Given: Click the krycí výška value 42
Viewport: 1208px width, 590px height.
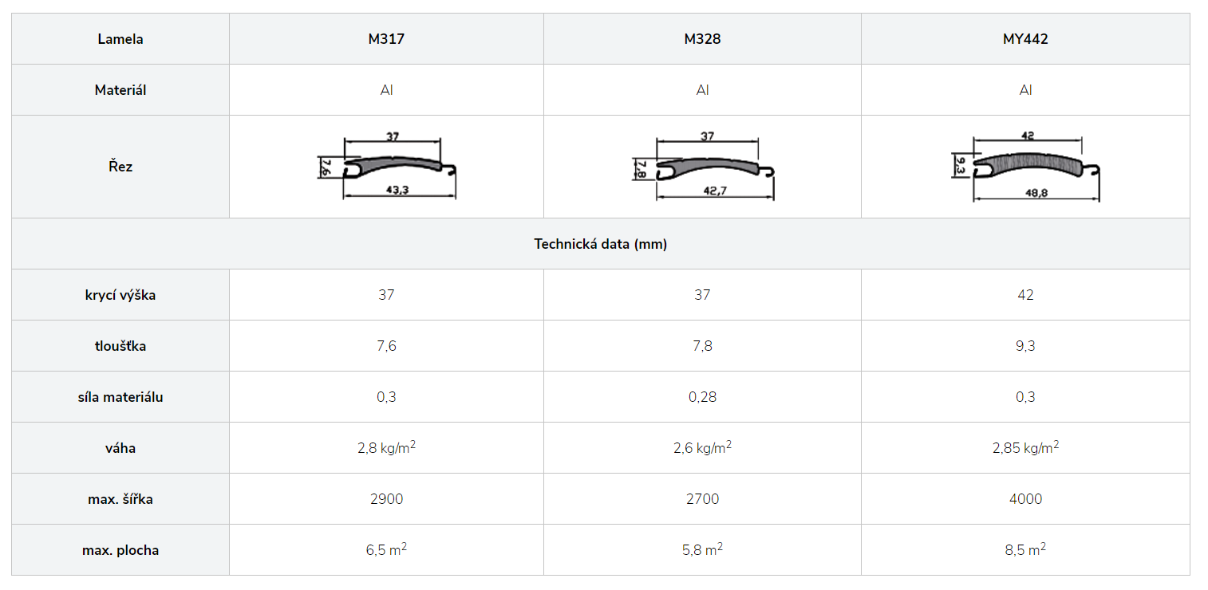Looking at the screenshot, I should 1025,295.
